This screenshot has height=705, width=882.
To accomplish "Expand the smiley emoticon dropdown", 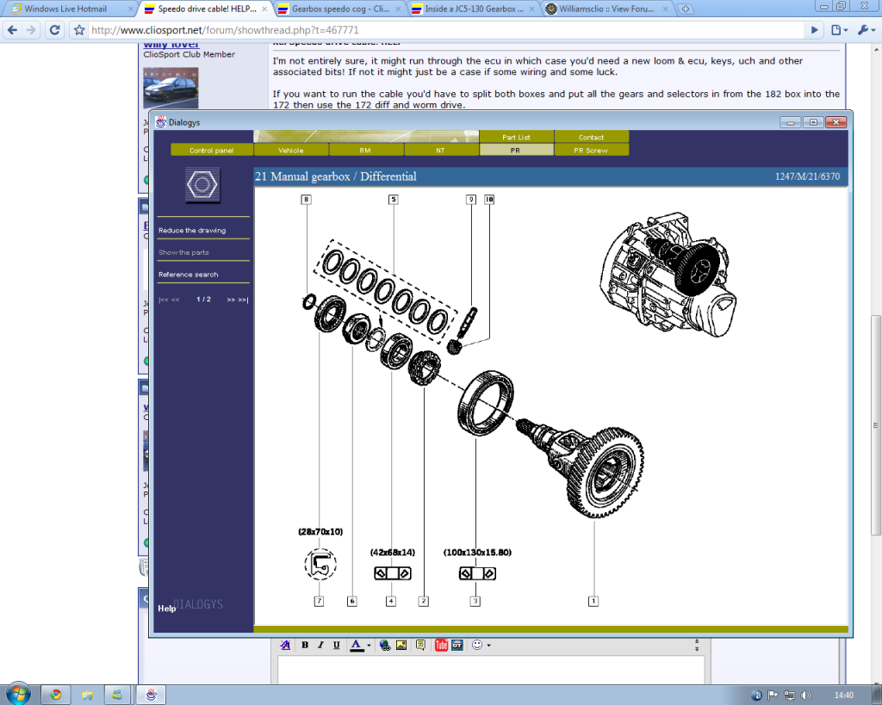I will 488,645.
